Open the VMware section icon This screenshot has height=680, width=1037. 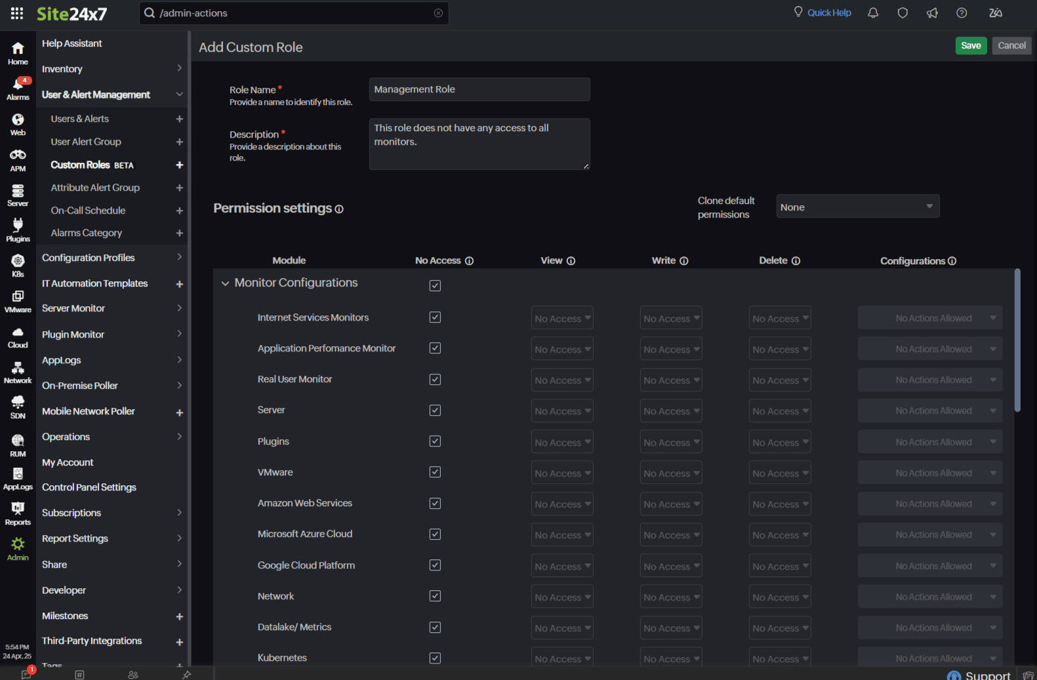click(18, 301)
